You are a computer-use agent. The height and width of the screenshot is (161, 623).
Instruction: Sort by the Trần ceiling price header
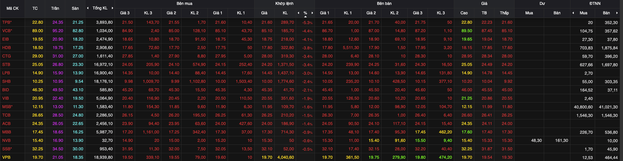55,8
